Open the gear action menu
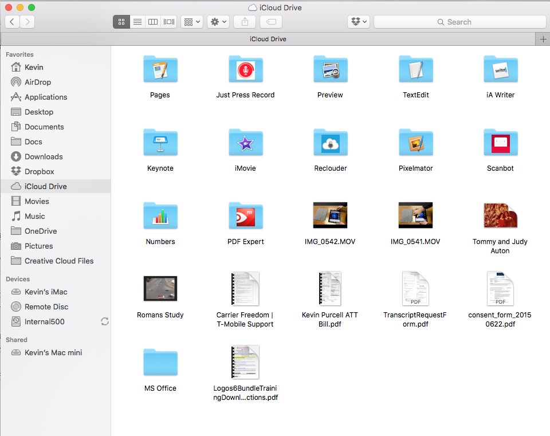The height and width of the screenshot is (436, 550). [x=218, y=22]
